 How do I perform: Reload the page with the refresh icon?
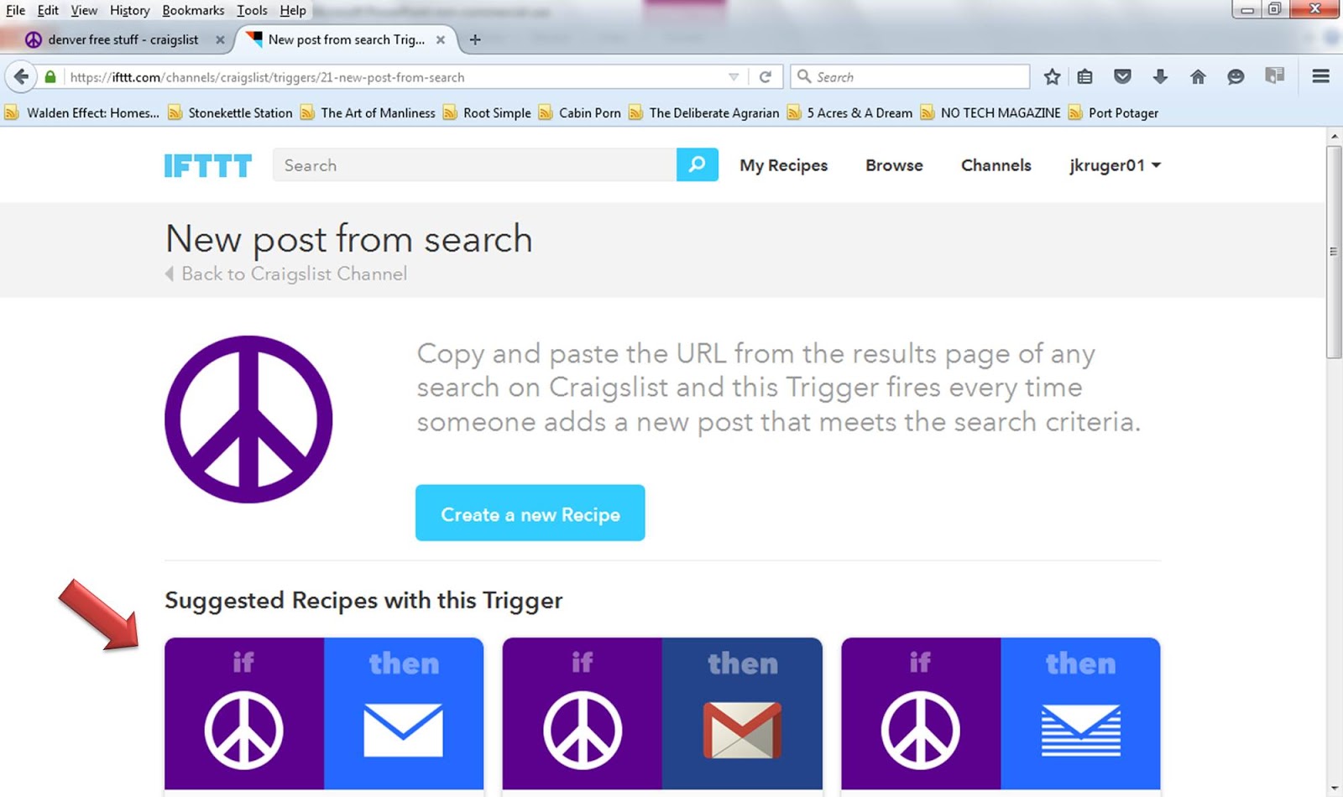click(765, 77)
